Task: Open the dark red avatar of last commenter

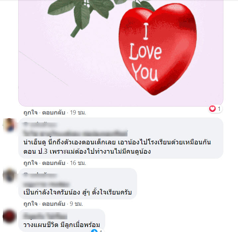Action: (x=9, y=216)
